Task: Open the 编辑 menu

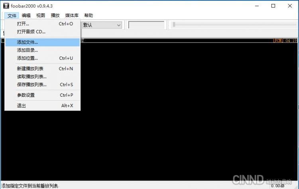Action: (x=26, y=16)
